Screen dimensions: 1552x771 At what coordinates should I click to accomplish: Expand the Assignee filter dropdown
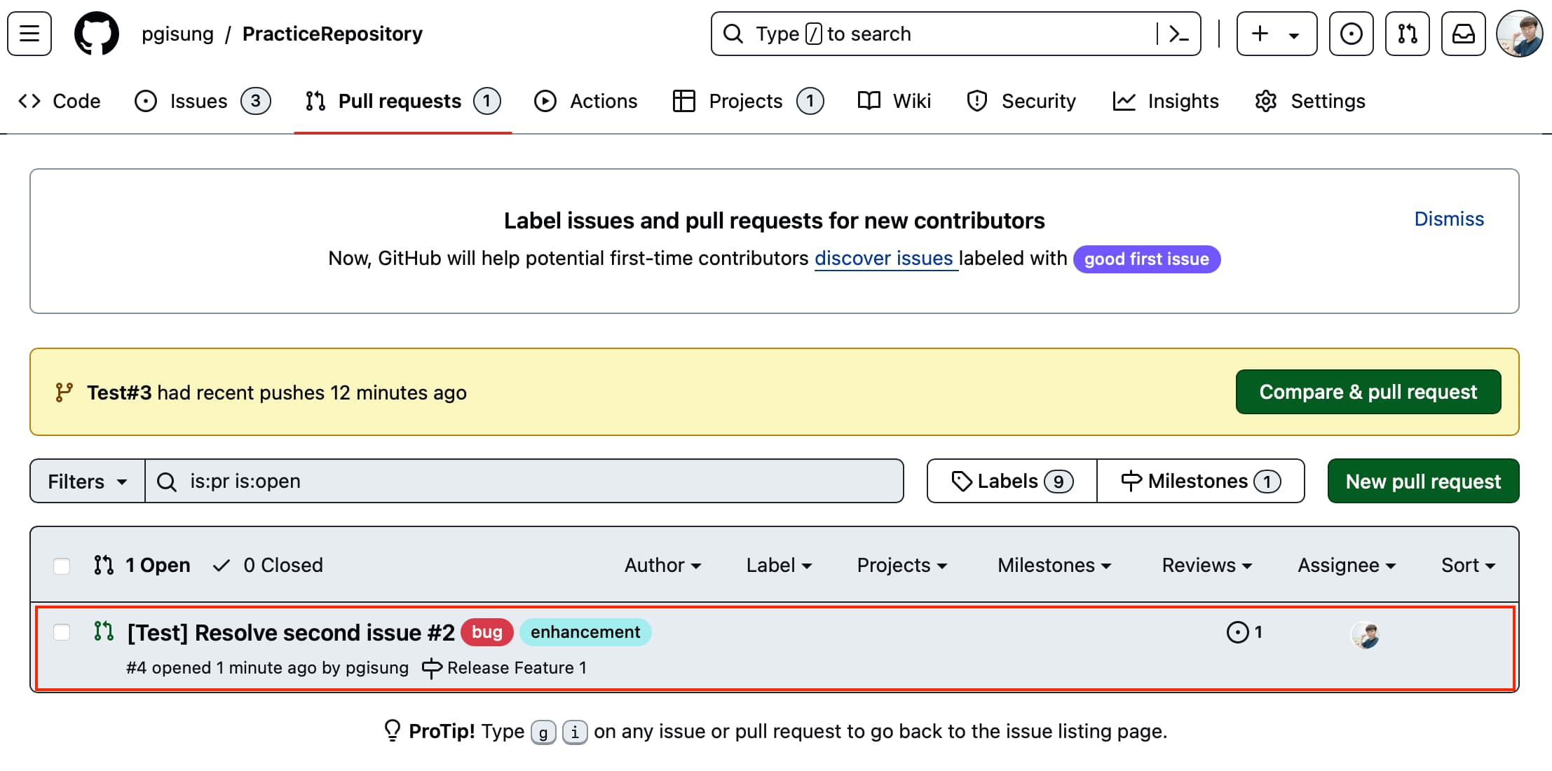(x=1347, y=565)
